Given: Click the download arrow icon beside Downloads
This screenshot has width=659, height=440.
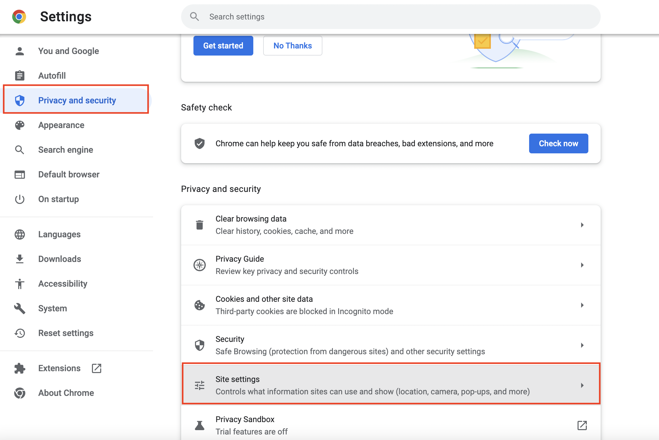Looking at the screenshot, I should 20,259.
